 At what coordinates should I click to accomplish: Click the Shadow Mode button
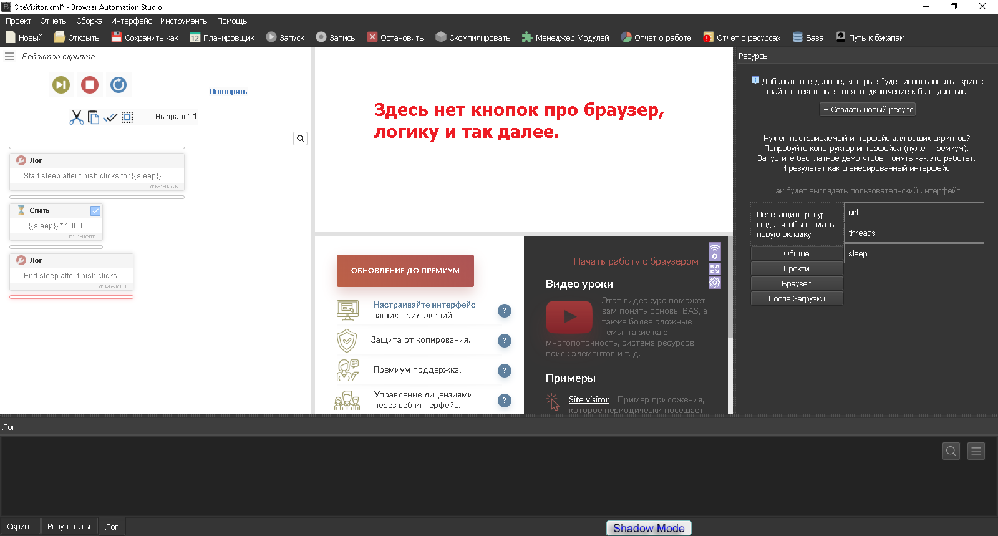pyautogui.click(x=649, y=528)
